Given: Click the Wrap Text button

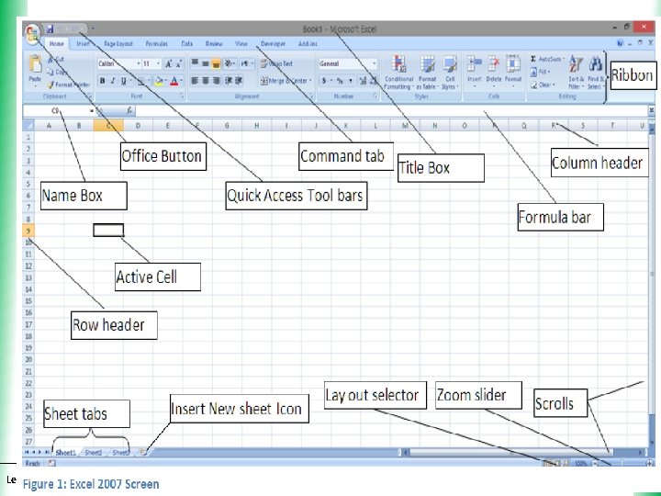Looking at the screenshot, I should 276,63.
